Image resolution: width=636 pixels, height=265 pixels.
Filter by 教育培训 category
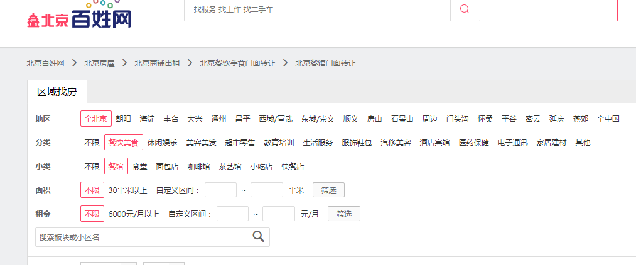[279, 142]
